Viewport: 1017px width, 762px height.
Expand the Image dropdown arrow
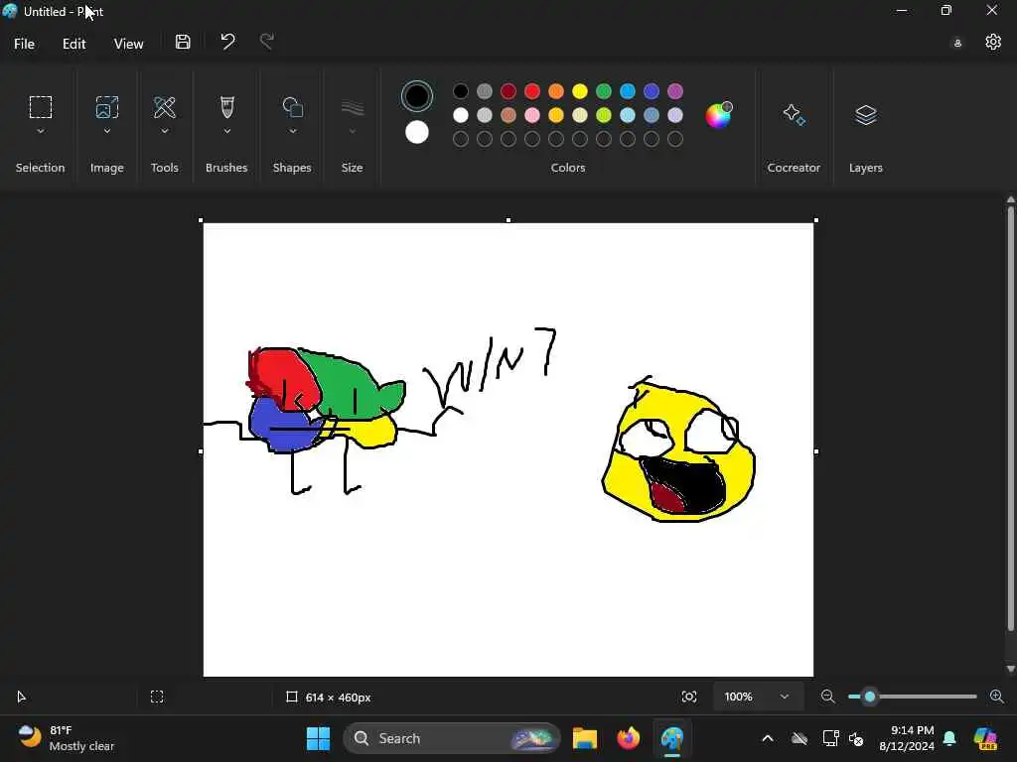(x=107, y=131)
